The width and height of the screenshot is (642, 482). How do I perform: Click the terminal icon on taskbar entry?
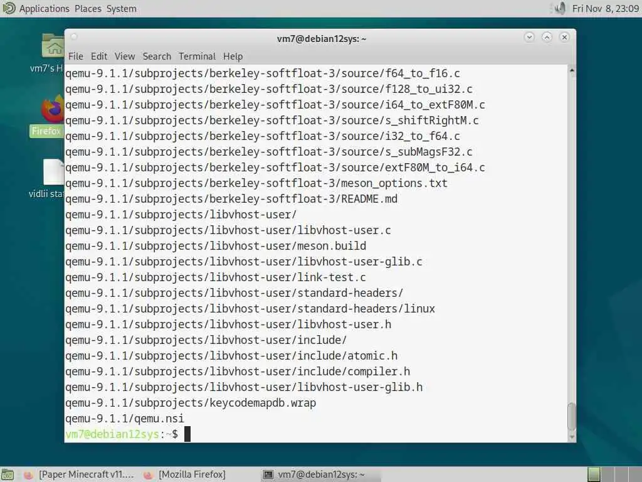(268, 474)
